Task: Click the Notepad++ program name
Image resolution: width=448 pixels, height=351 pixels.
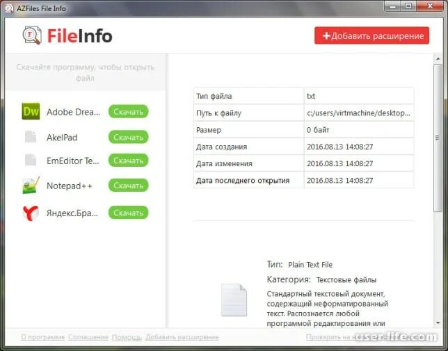Action: click(x=70, y=186)
